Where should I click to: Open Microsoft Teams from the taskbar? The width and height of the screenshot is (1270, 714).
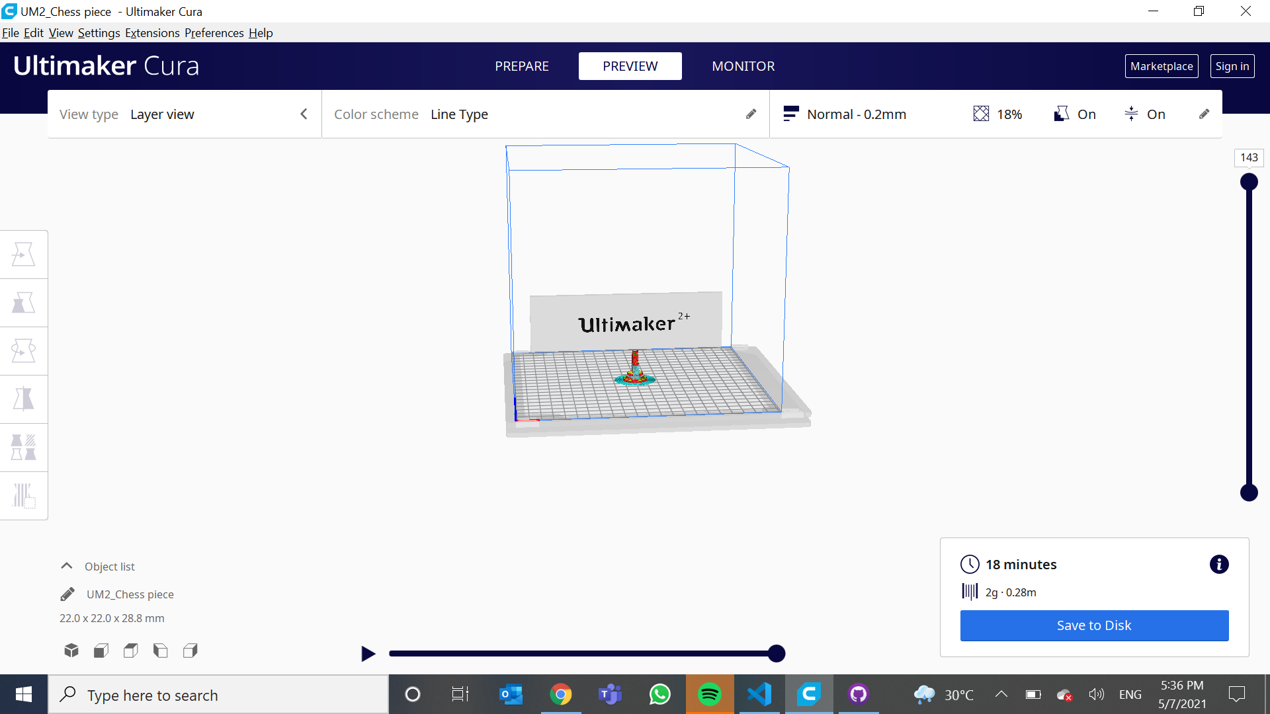(x=611, y=695)
